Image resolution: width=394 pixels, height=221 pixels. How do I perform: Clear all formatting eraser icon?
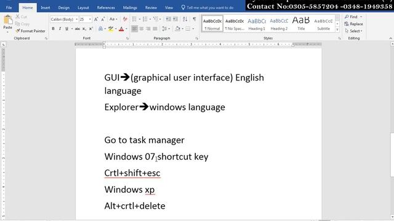pos(125,19)
